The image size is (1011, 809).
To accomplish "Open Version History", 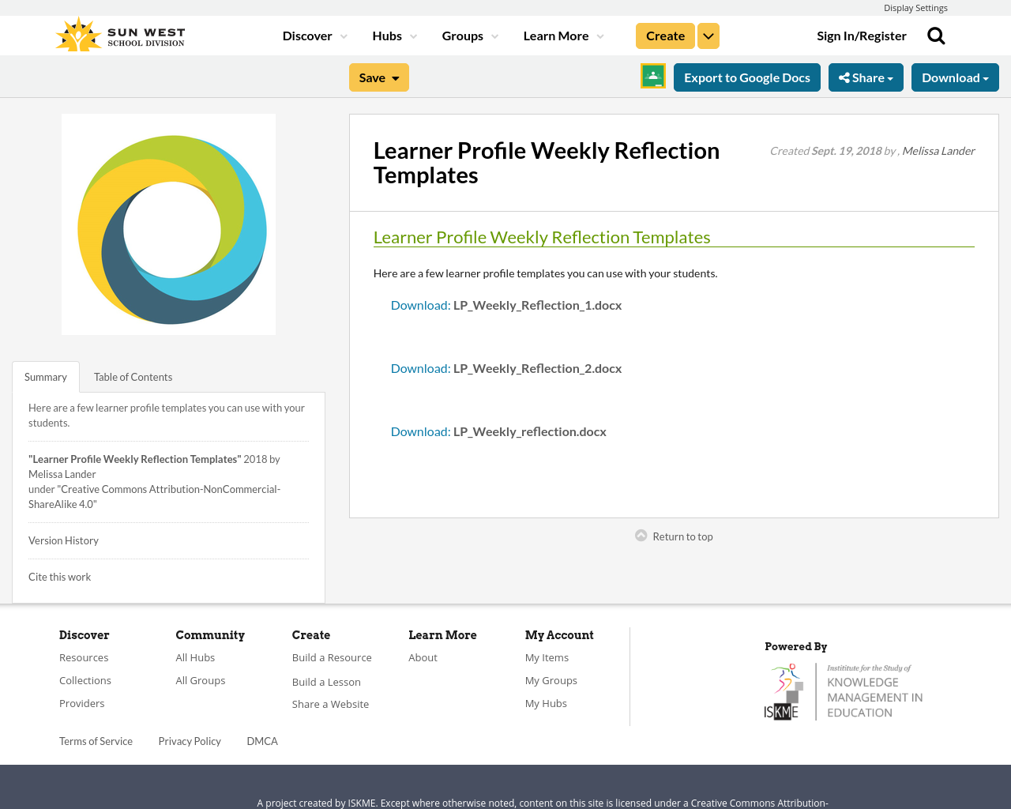I will coord(63,540).
